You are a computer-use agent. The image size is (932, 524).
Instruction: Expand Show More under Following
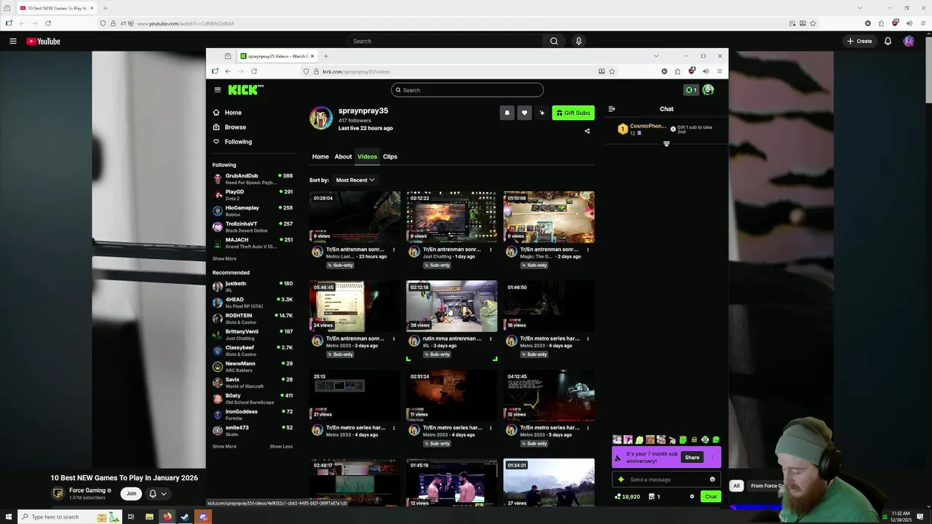pyautogui.click(x=224, y=259)
